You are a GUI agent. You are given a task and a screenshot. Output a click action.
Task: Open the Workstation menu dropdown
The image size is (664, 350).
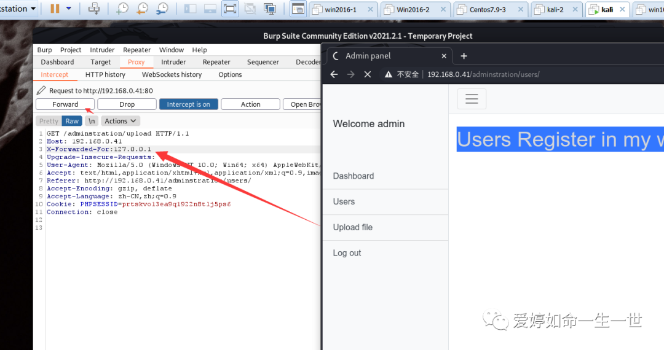click(x=19, y=9)
